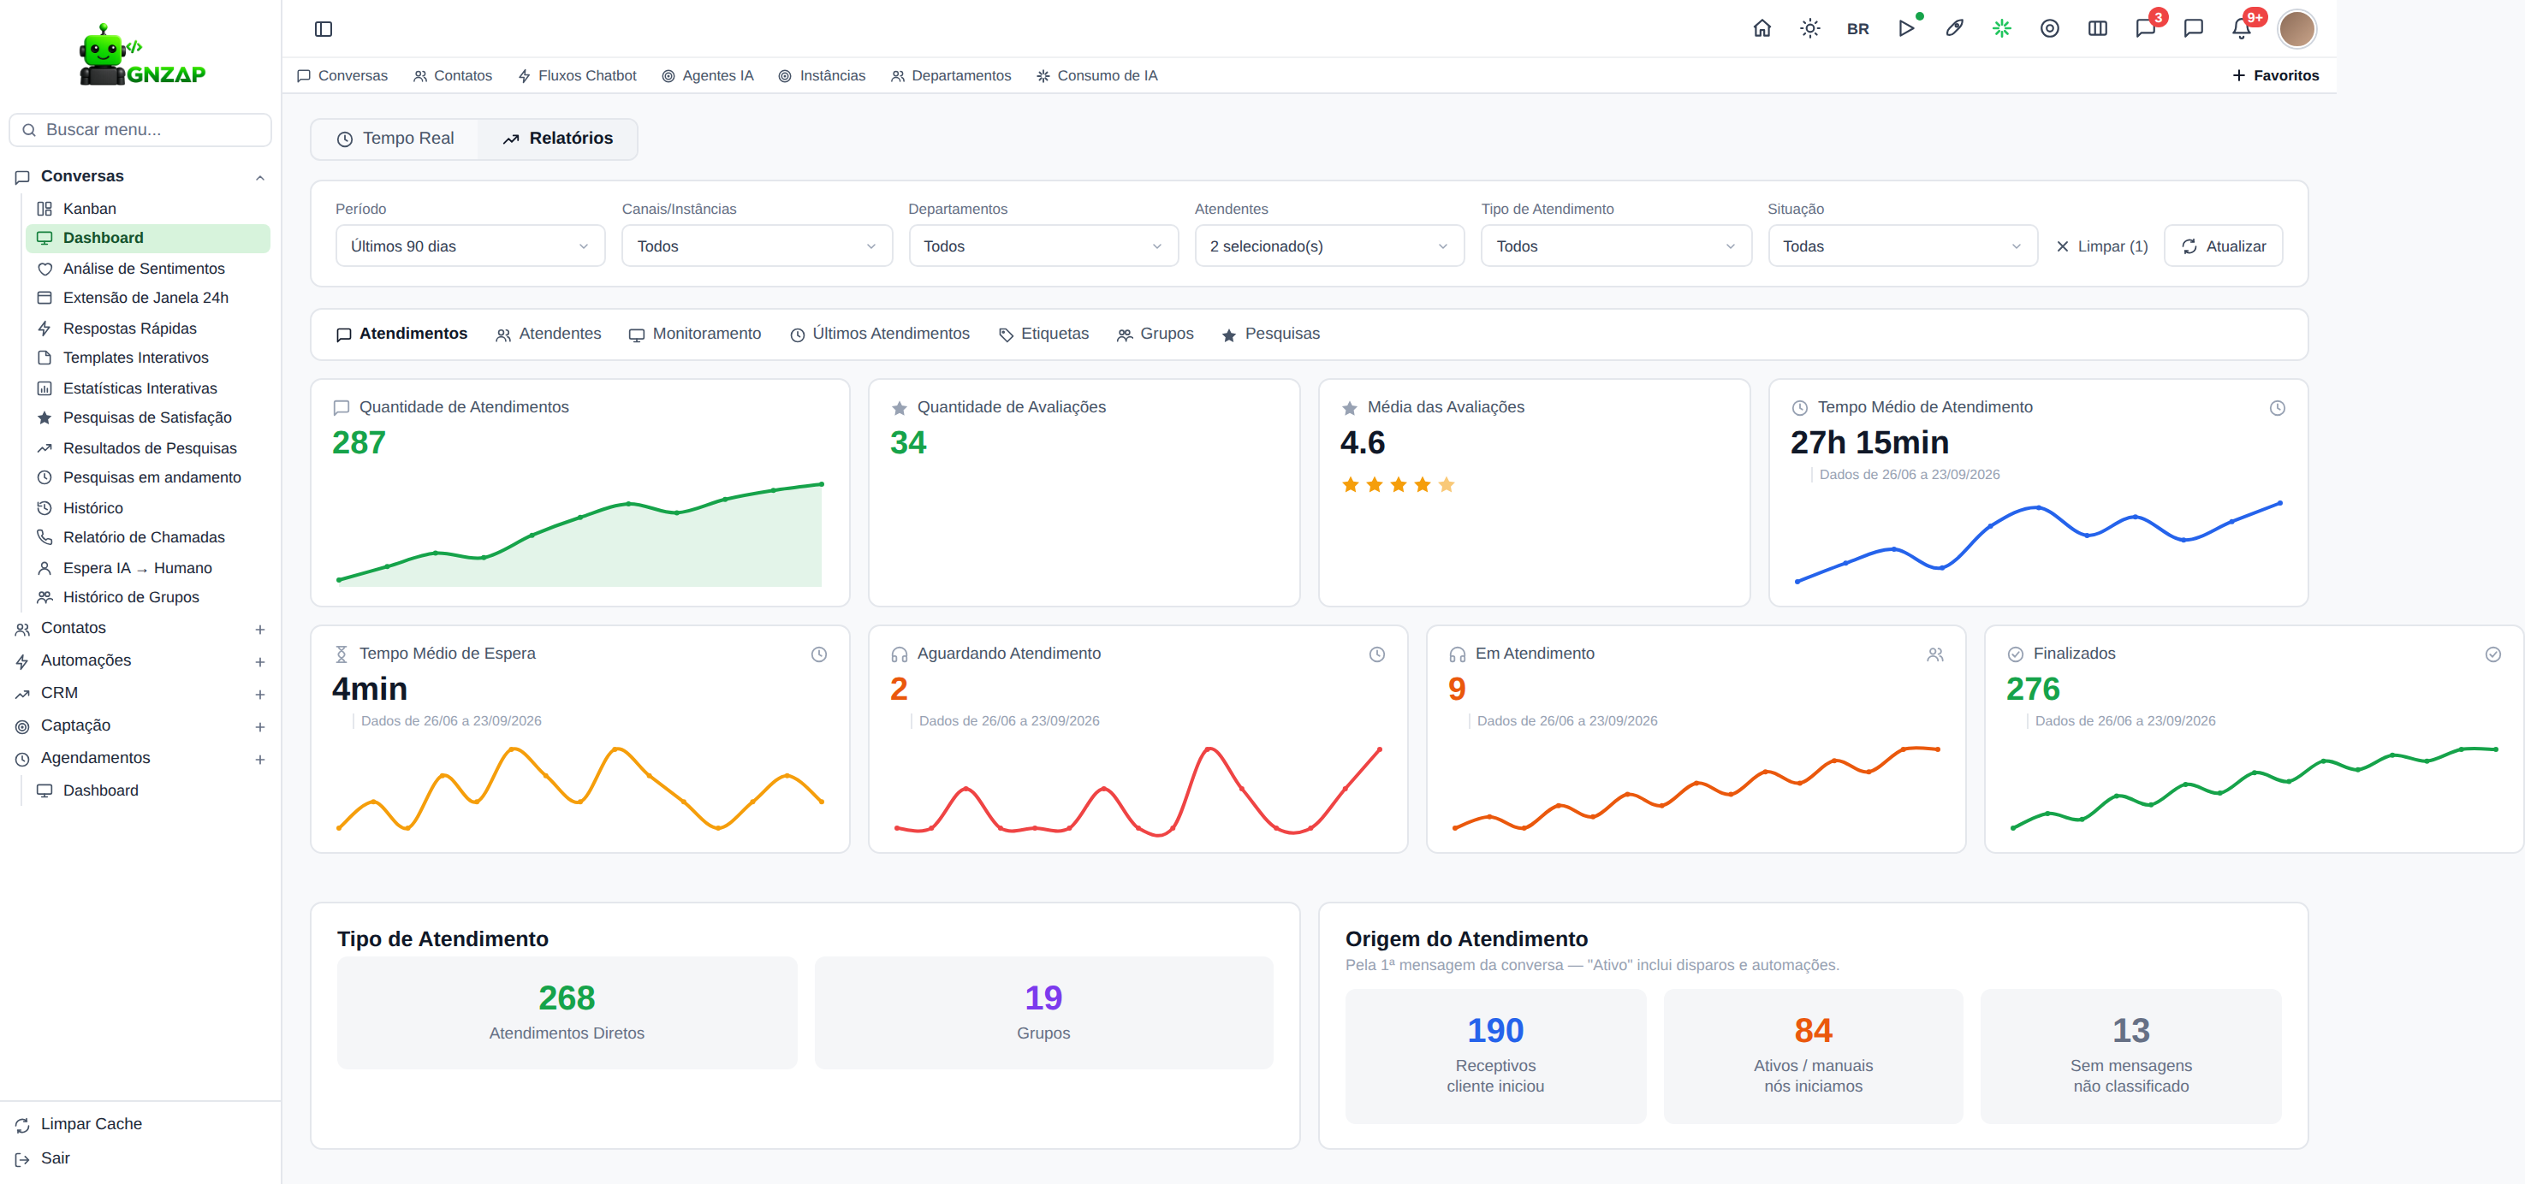Collapse the Conversas sidebar section
Image resolution: width=2525 pixels, height=1184 pixels.
pyautogui.click(x=259, y=177)
